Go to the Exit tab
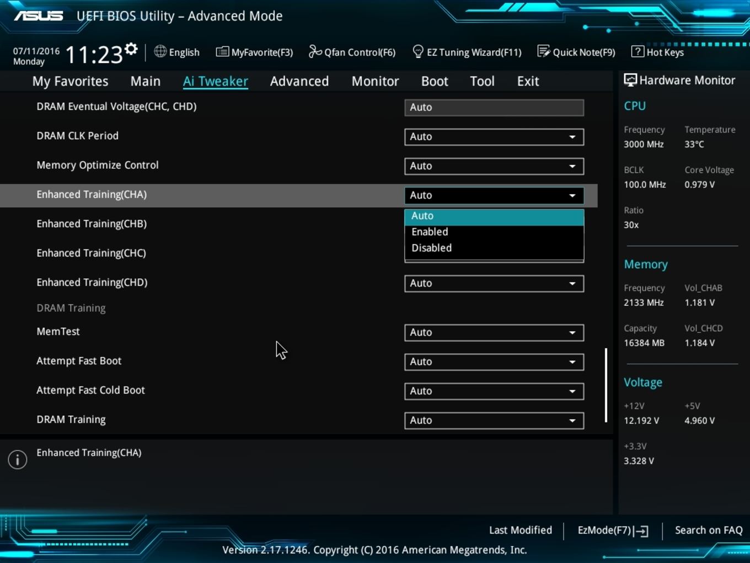 (528, 81)
